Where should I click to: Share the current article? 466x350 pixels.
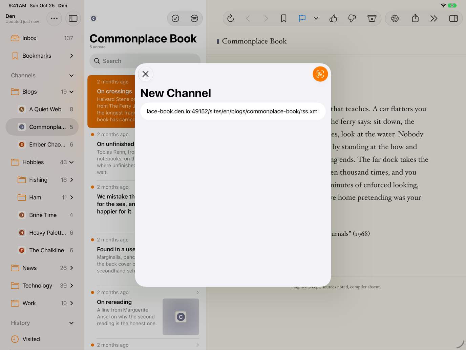[415, 18]
